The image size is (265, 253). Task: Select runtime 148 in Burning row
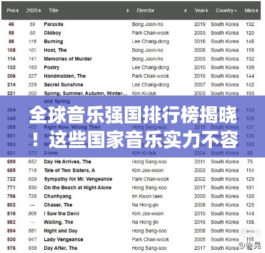(250, 42)
